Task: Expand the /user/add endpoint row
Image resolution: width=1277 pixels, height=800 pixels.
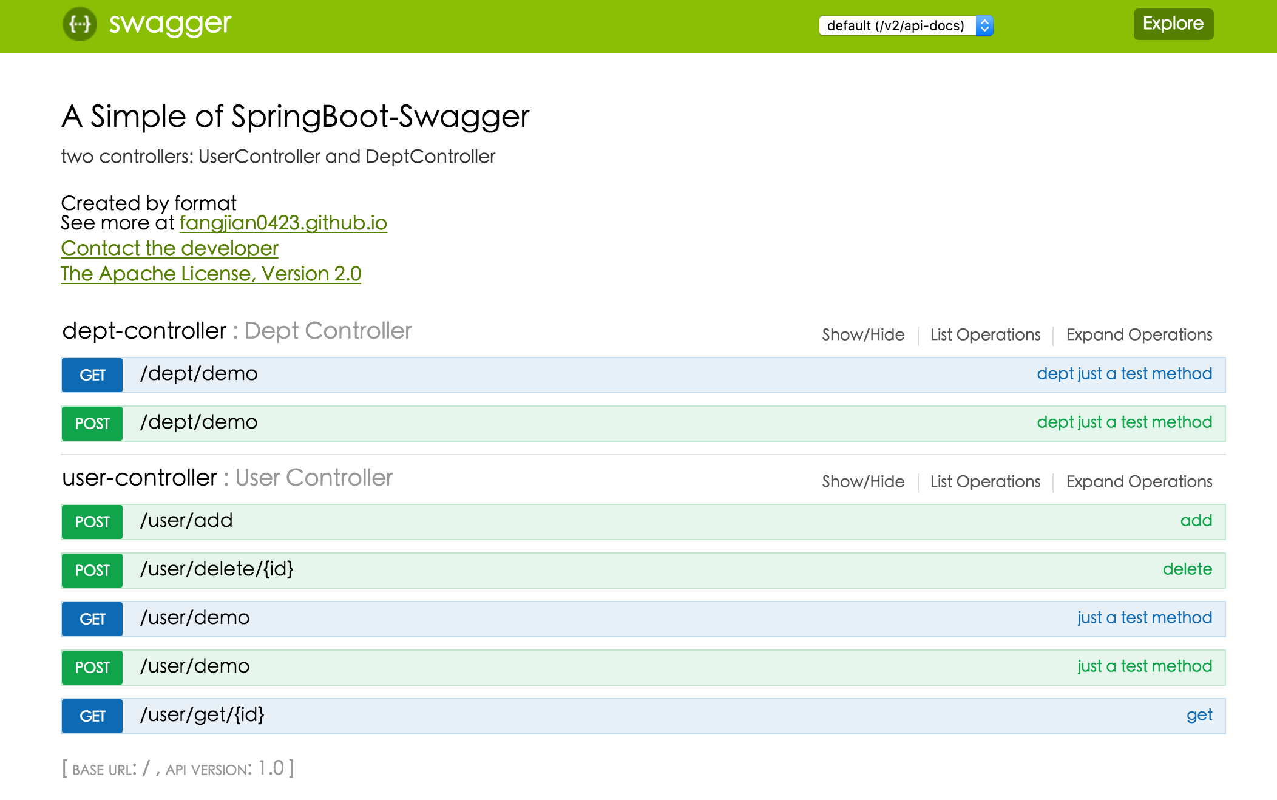Action: pos(187,520)
